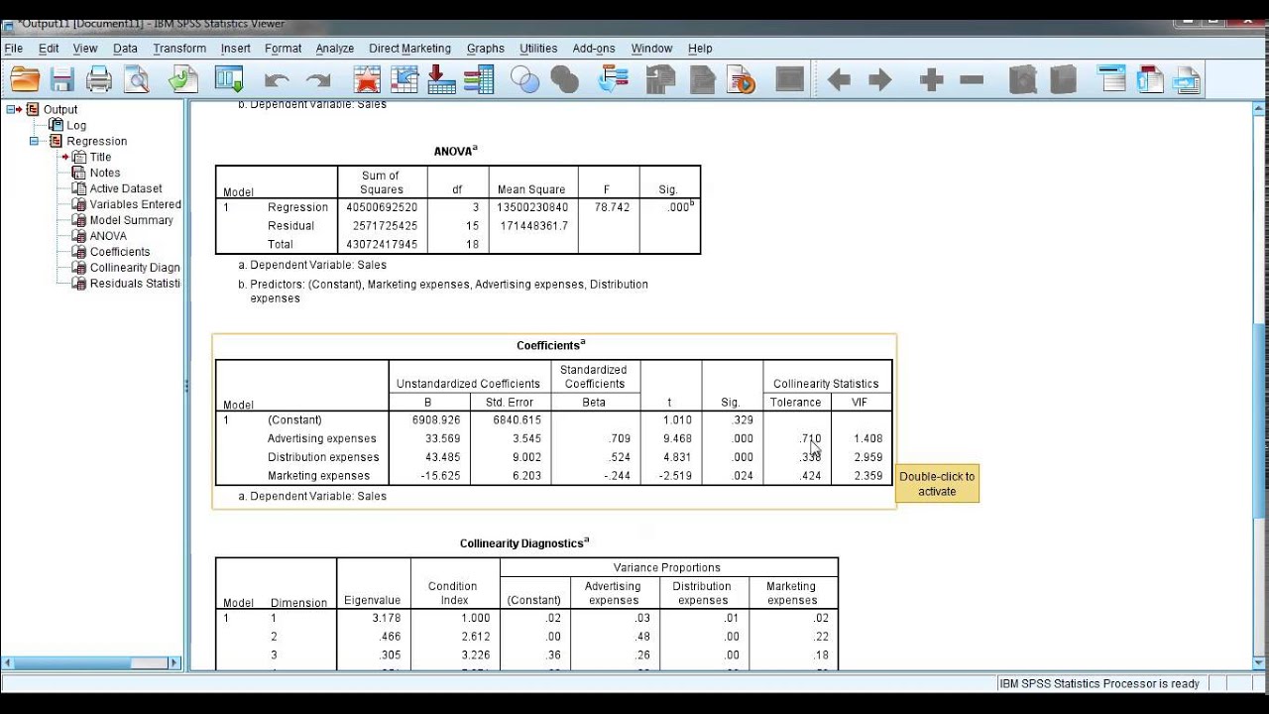Open the Analyze menu
The height and width of the screenshot is (714, 1269).
tap(335, 48)
